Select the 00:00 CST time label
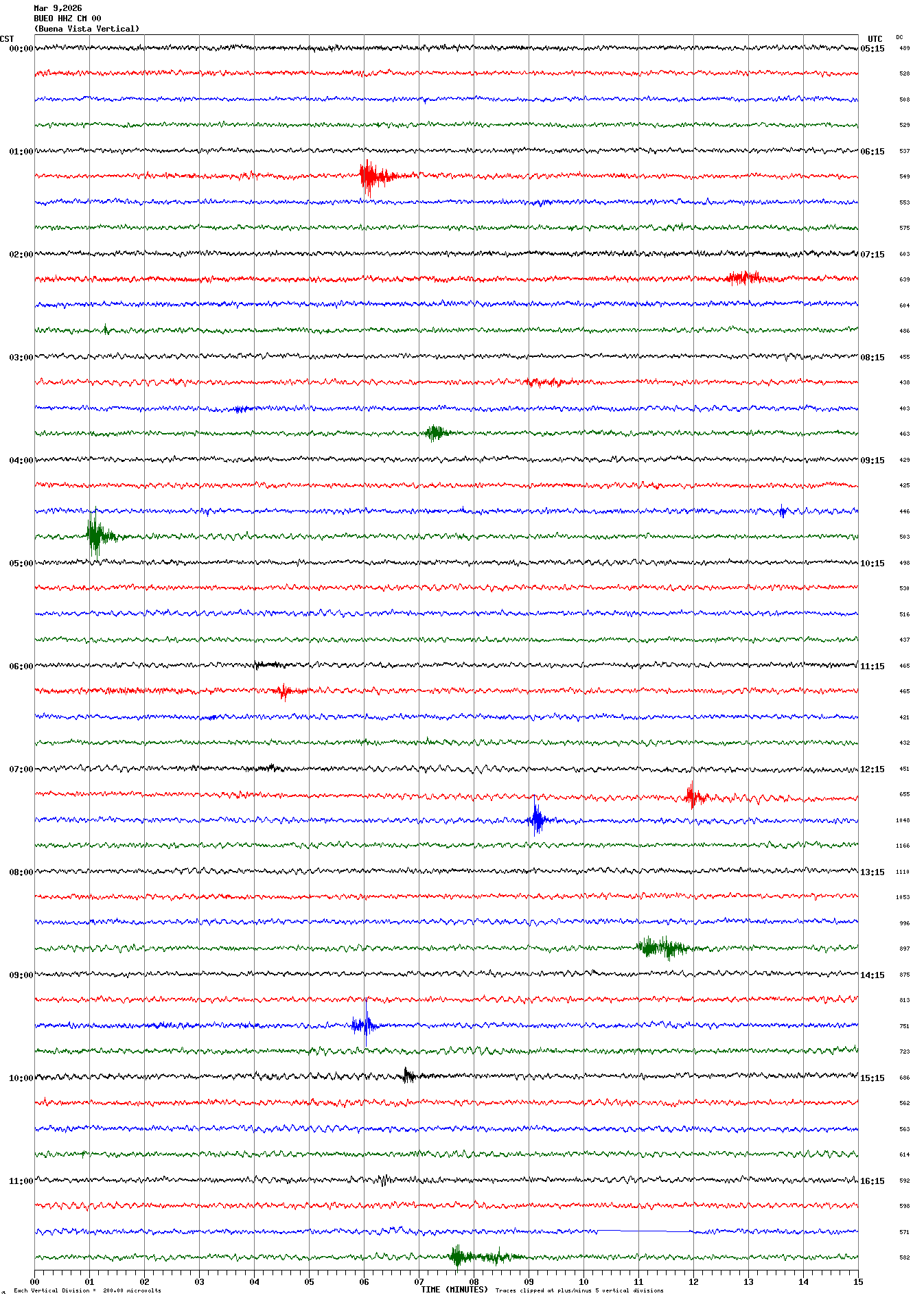Viewport: 913px width, 1300px height. [x=21, y=49]
